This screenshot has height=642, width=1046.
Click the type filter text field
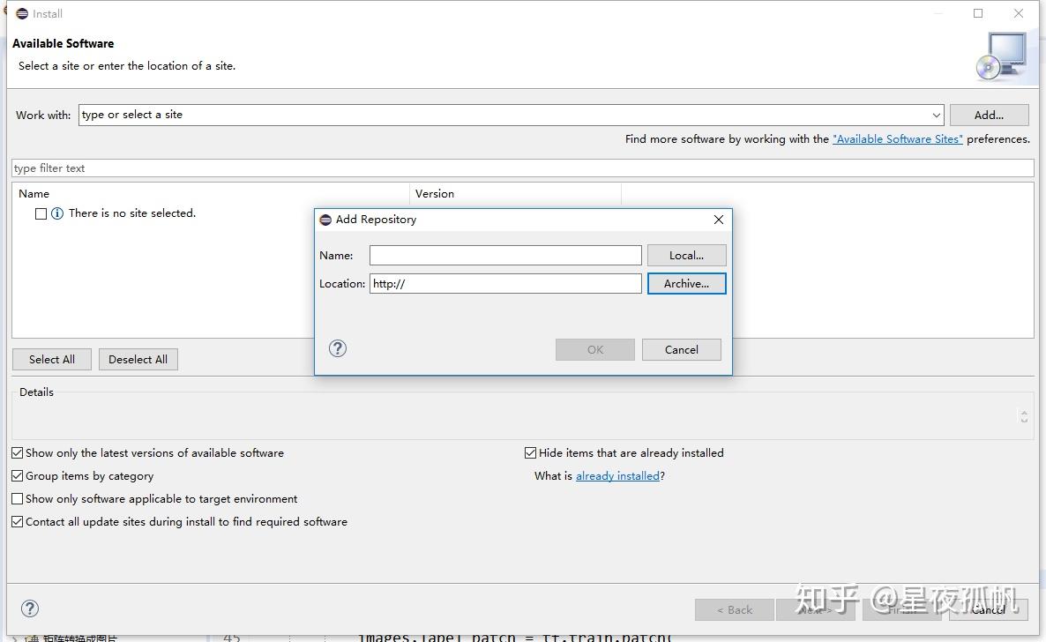[x=523, y=168]
